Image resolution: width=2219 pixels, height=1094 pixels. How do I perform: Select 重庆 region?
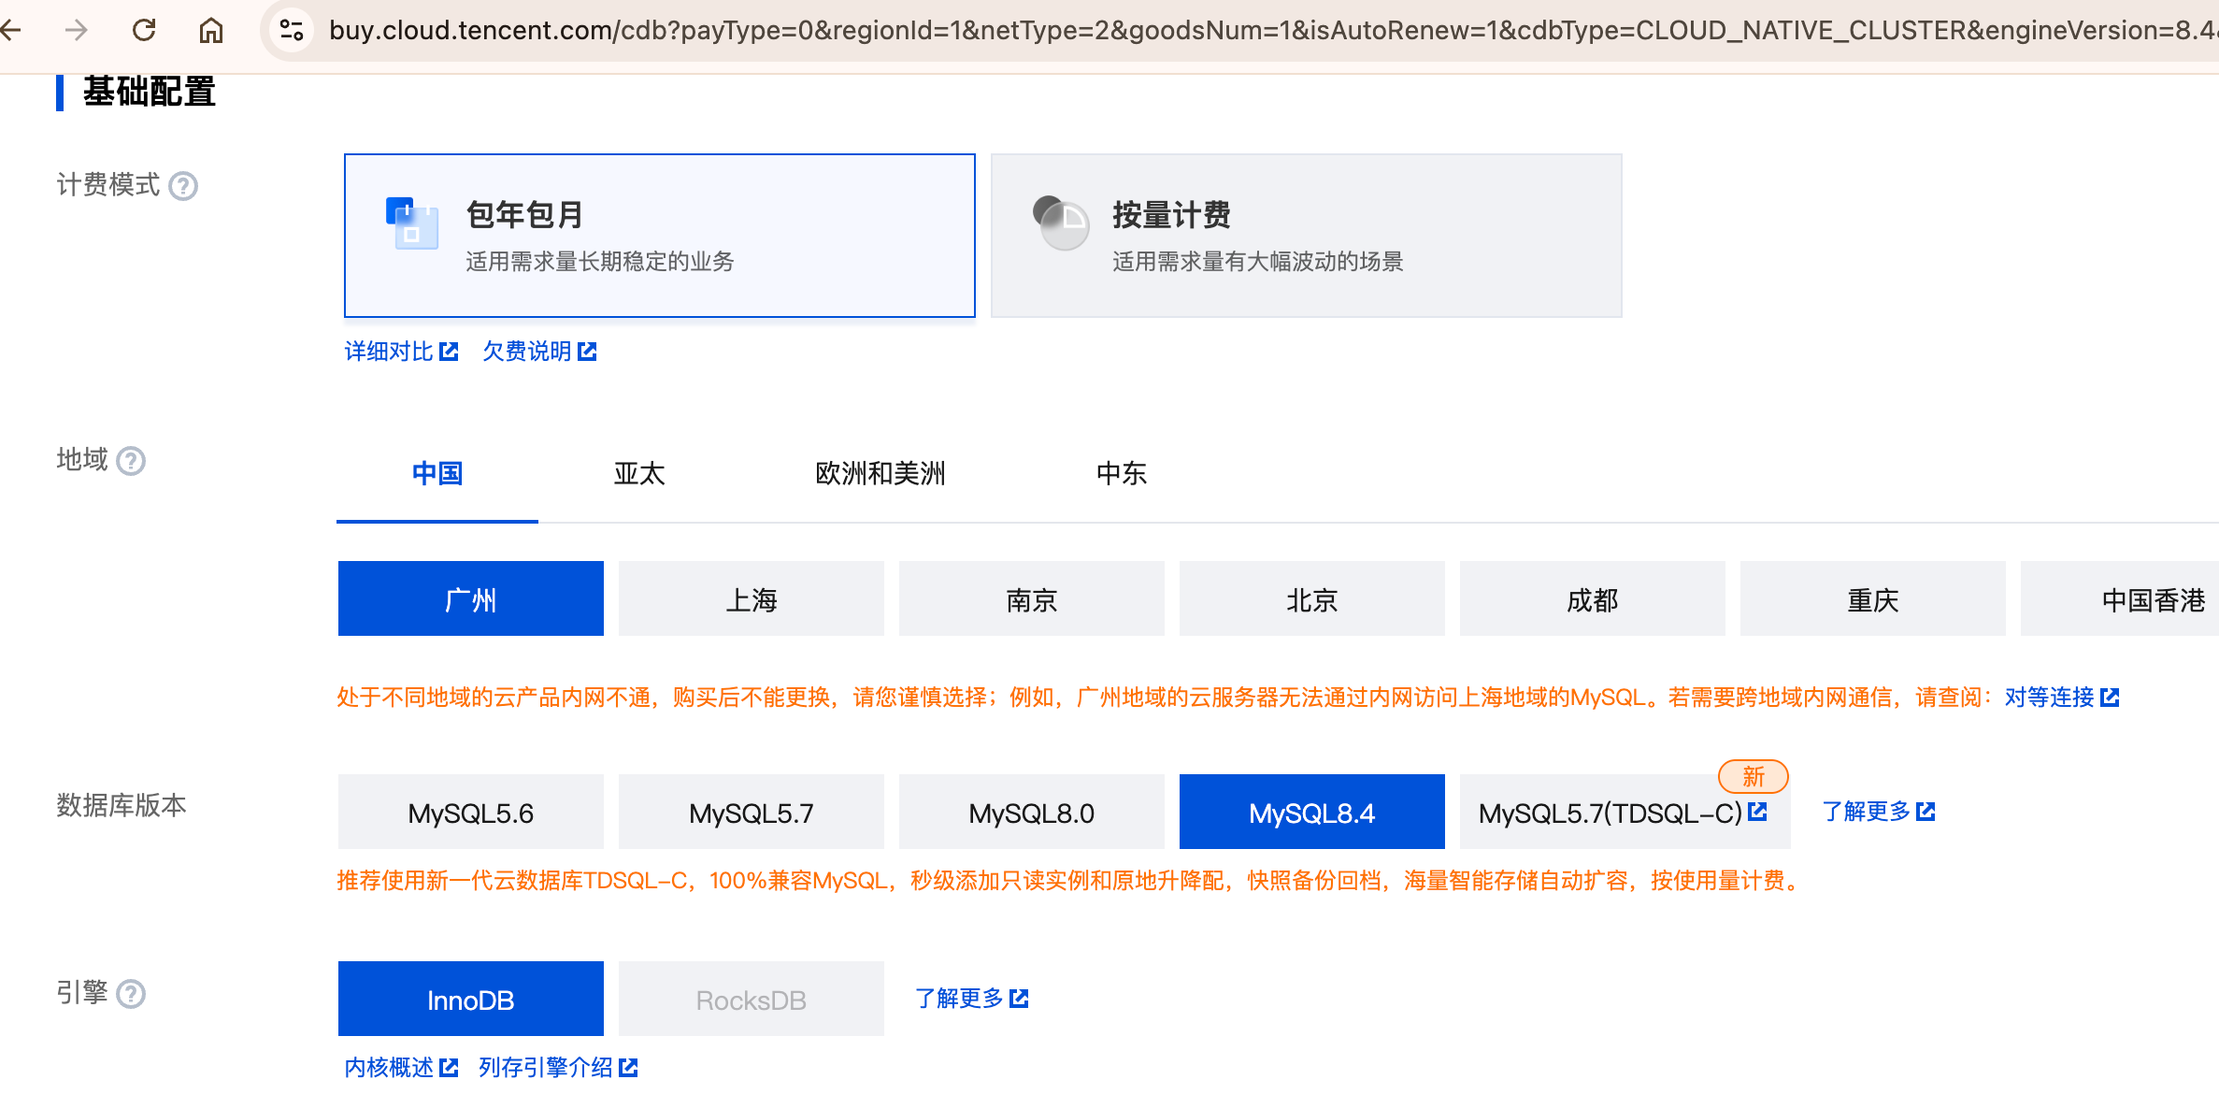1873,598
